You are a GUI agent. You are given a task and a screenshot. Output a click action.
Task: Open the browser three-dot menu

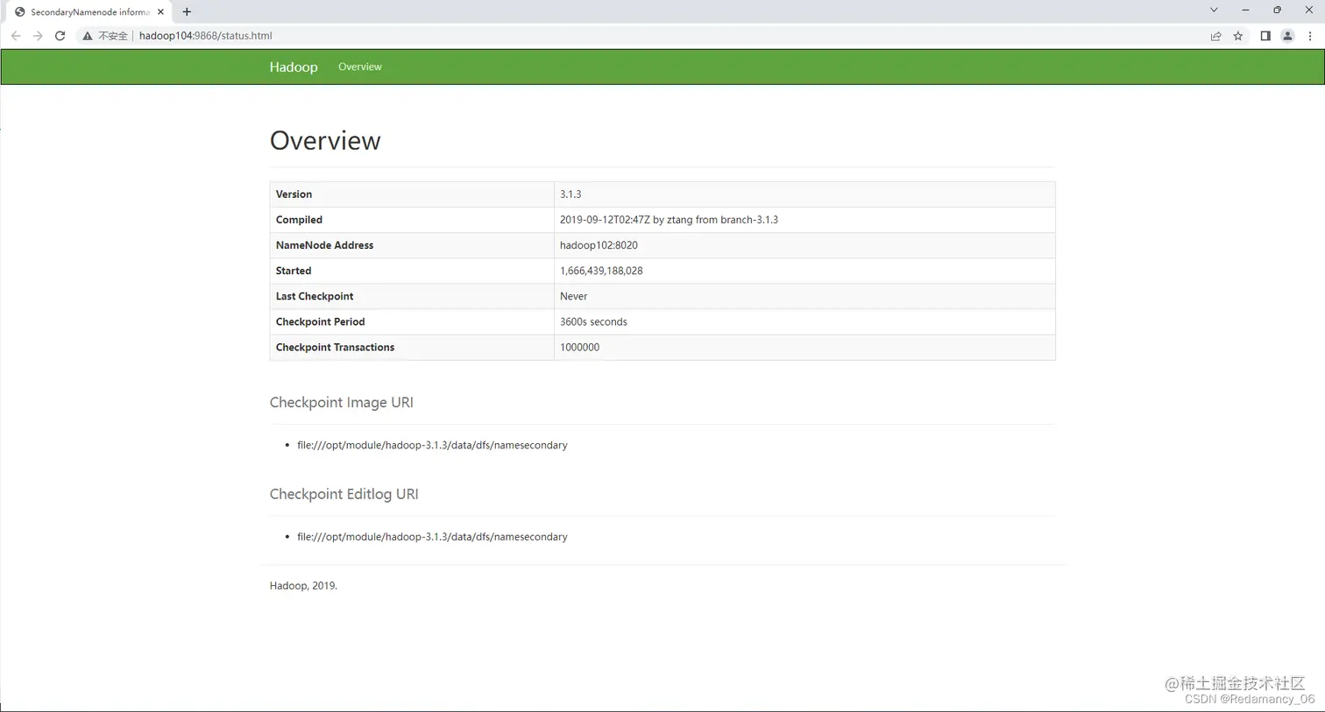tap(1310, 36)
